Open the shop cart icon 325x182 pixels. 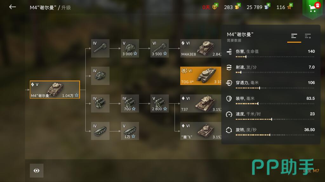[313, 8]
